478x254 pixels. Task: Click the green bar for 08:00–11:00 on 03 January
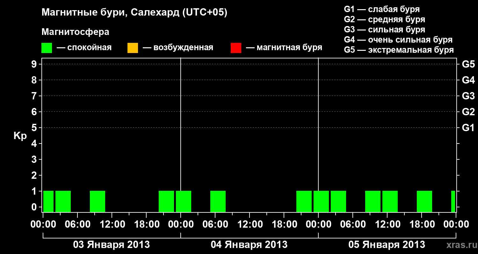[98, 201]
